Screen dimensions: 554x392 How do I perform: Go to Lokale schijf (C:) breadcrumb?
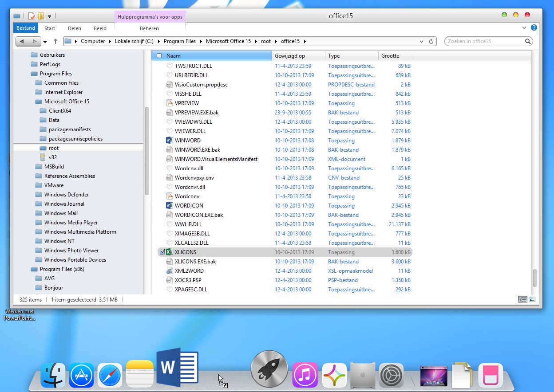tap(134, 41)
